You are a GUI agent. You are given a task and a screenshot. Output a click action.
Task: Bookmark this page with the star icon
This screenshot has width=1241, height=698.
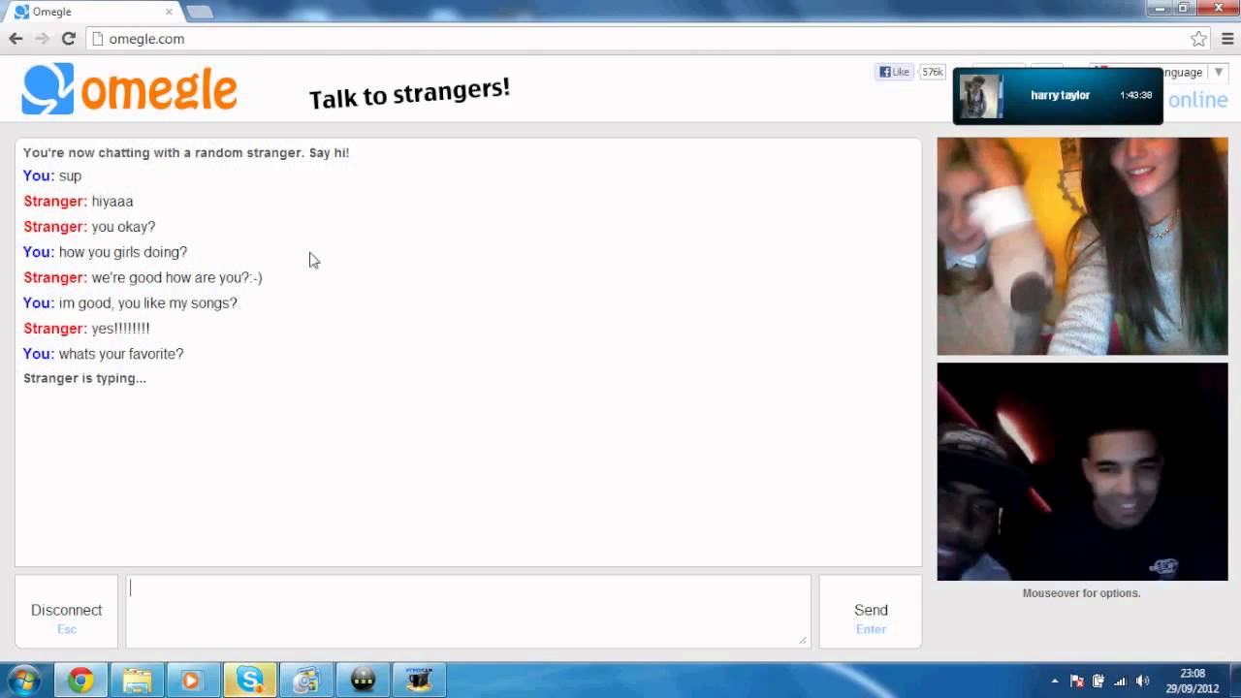[1199, 39]
